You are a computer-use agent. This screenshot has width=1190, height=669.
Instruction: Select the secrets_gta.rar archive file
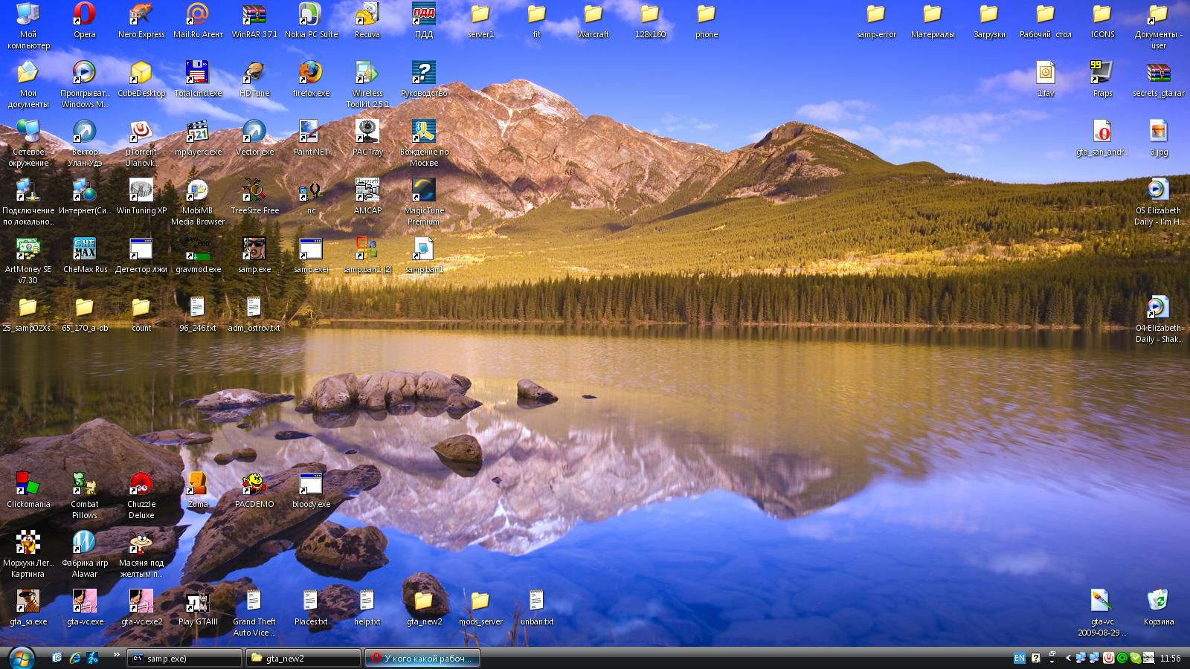[x=1158, y=74]
